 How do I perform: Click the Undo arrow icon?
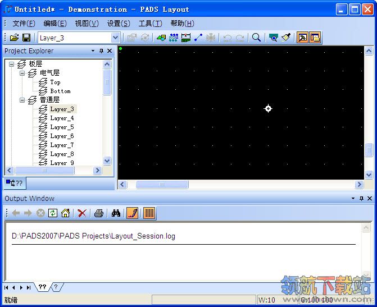228,38
